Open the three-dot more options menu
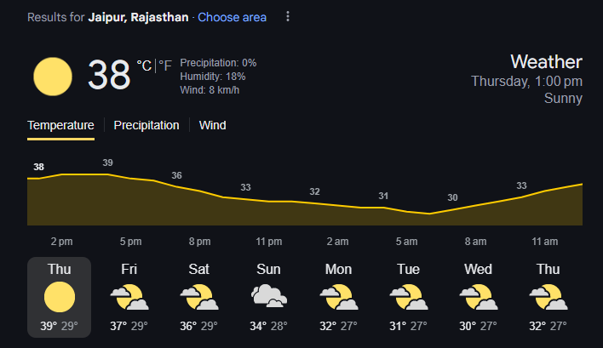 (288, 16)
